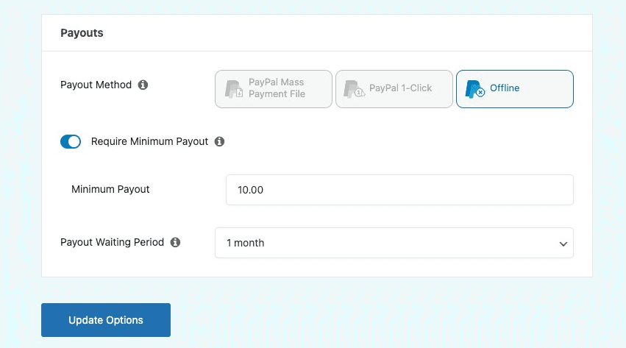Image resolution: width=626 pixels, height=348 pixels.
Task: Focus the Minimum Payout amount field
Action: (399, 190)
